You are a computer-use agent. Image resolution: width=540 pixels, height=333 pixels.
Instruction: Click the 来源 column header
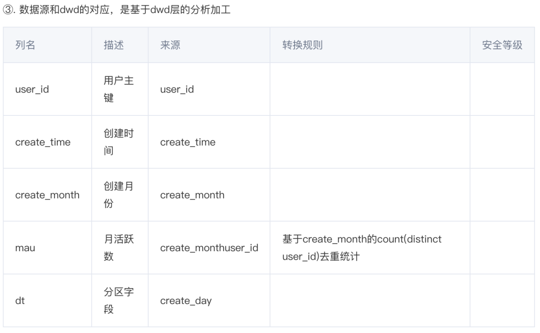coord(170,45)
